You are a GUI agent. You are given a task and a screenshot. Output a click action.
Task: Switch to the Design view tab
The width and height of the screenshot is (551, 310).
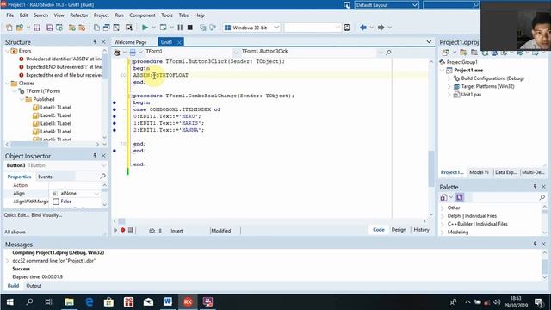(x=399, y=230)
